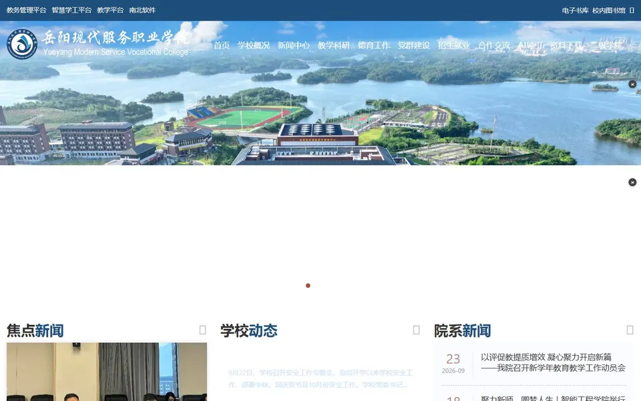
Task: Open the 9月22日 学校召开安全工作专题会 summary
Action: (x=320, y=378)
